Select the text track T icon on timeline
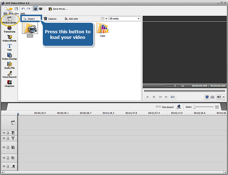The image size is (228, 175). tap(13, 138)
